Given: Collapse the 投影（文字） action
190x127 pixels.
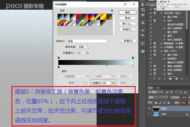Looking at the screenshot, I should [161, 51].
